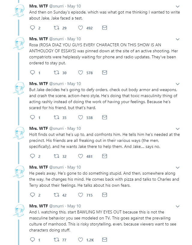This screenshot has width=192, height=245.
Task: Expand the options chevron on the 'Holt finds out' tweet
Action: (177, 129)
